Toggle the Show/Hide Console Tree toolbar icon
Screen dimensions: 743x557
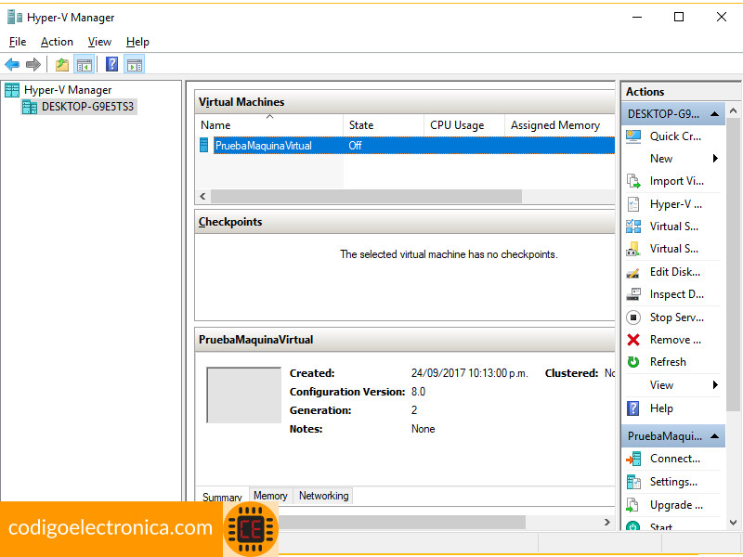[x=85, y=64]
